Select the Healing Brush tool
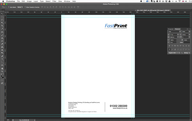This screenshot has width=192, height=121. pyautogui.click(x=2, y=32)
